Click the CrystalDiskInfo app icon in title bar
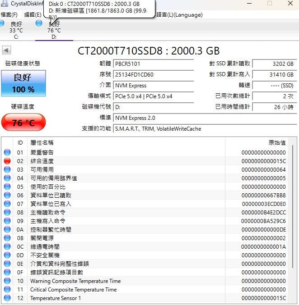This screenshot has width=299, height=305. coord(5,3)
